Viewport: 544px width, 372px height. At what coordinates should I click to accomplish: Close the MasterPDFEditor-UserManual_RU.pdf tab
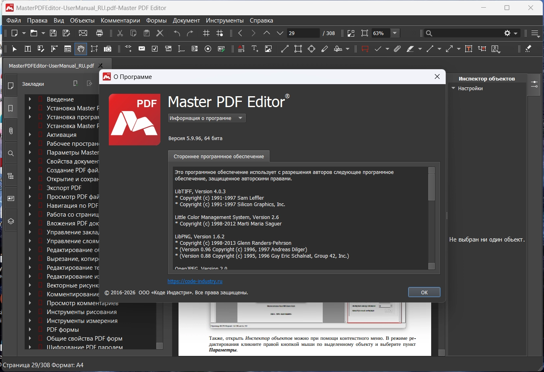coord(101,66)
